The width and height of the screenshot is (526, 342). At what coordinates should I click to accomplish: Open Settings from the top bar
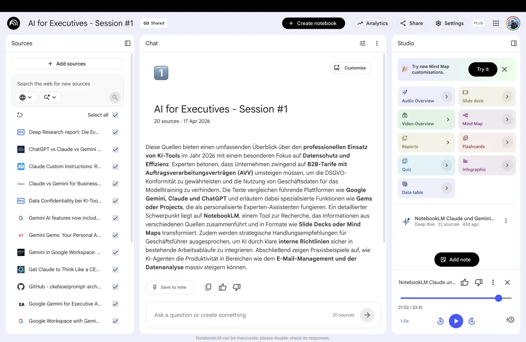[x=450, y=23]
